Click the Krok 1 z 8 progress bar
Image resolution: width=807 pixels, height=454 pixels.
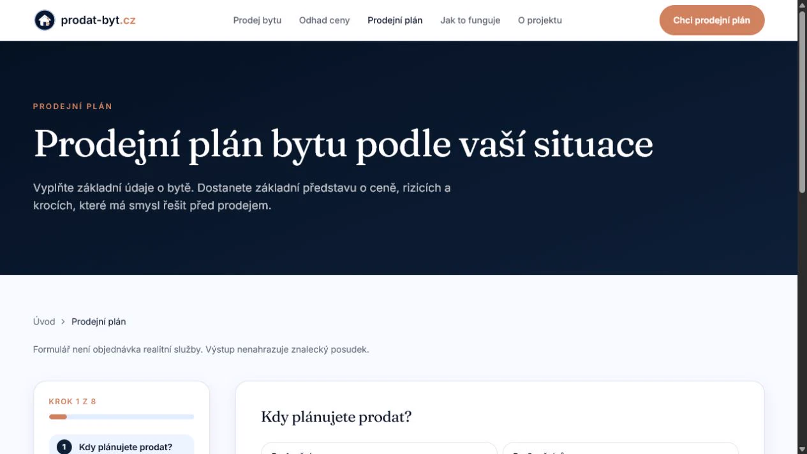click(121, 417)
